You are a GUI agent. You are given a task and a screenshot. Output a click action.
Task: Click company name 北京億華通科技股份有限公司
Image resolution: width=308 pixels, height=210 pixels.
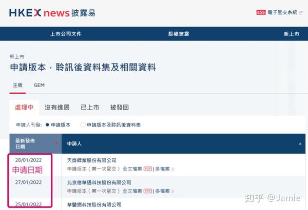pos(99,182)
